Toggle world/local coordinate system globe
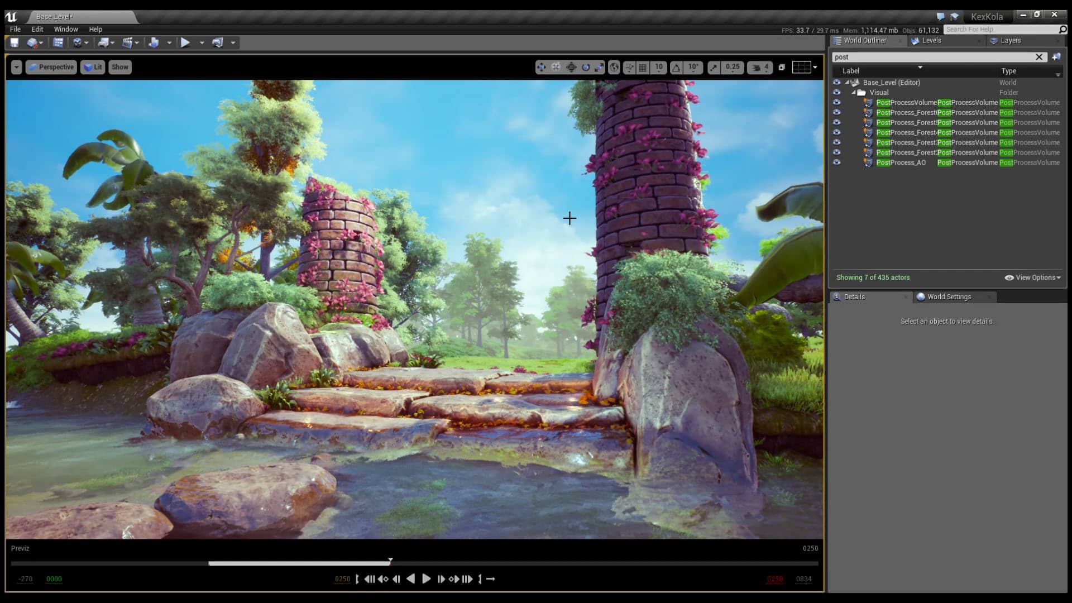Screen dimensions: 1072x603 (613, 67)
